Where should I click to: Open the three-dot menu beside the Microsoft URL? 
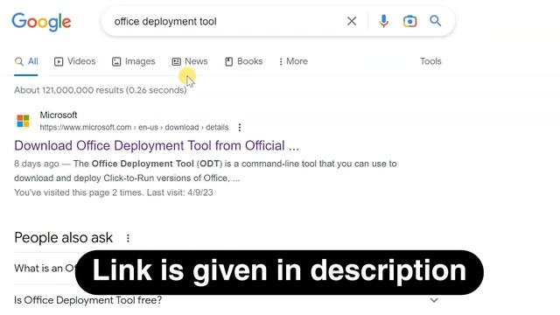click(x=240, y=128)
